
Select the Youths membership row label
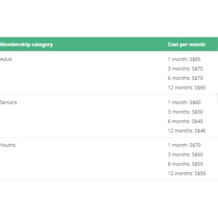8,145
